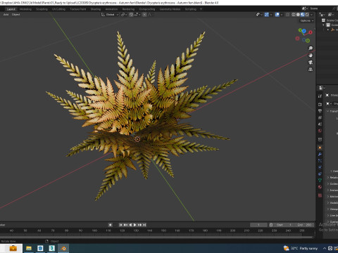This screenshot has width=338, height=253.
Task: Toggle show overlays button
Action: click(x=277, y=15)
